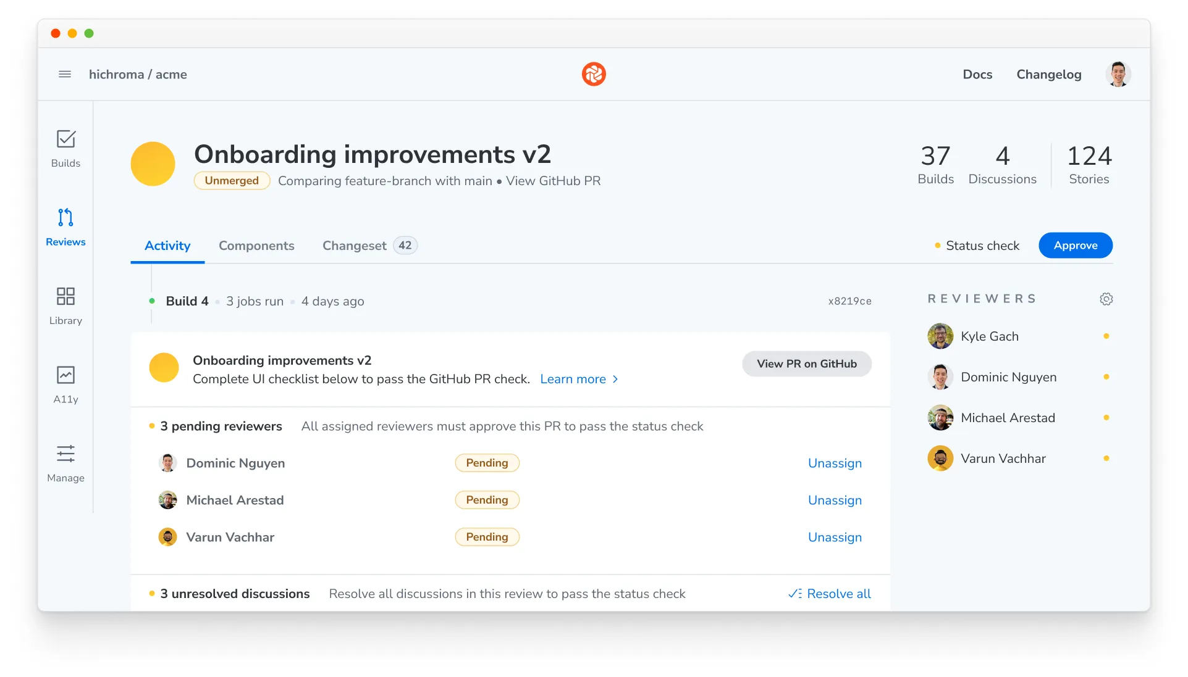Click Pending badge for Michael Arestad

[x=487, y=500]
